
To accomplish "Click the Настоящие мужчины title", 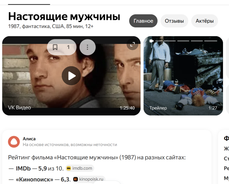I will point(64,16).
